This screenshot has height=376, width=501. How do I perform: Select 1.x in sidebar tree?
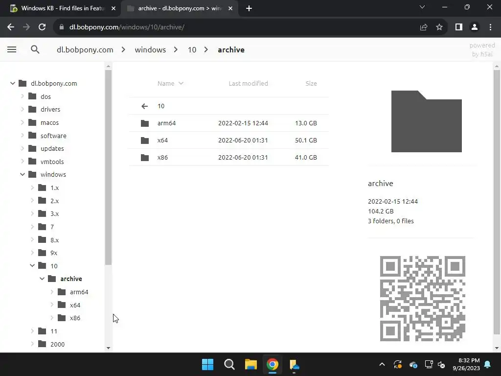coord(55,188)
